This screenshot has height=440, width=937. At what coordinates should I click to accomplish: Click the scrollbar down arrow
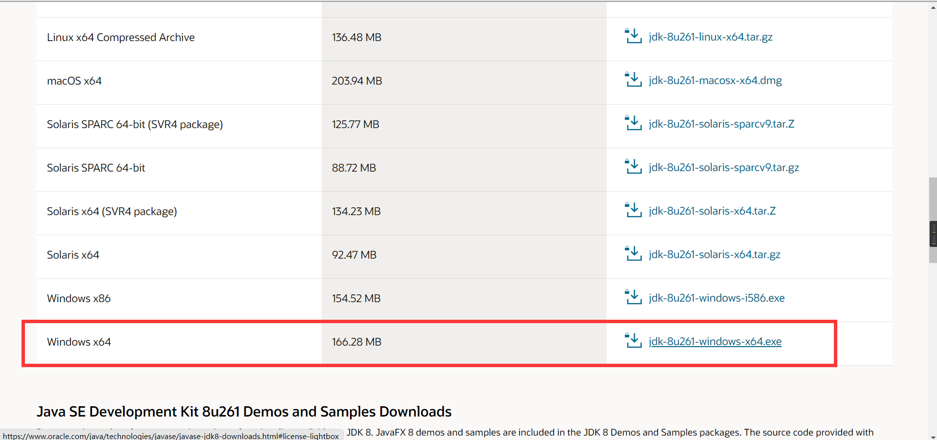[x=933, y=437]
